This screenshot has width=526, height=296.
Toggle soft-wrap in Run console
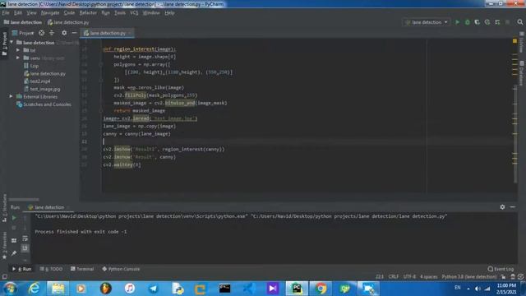25,238
